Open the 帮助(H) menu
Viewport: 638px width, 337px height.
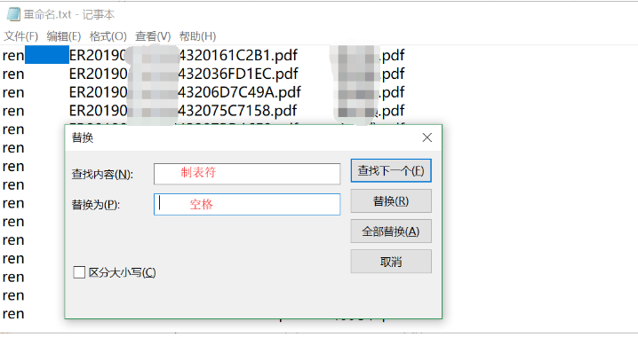pos(198,36)
